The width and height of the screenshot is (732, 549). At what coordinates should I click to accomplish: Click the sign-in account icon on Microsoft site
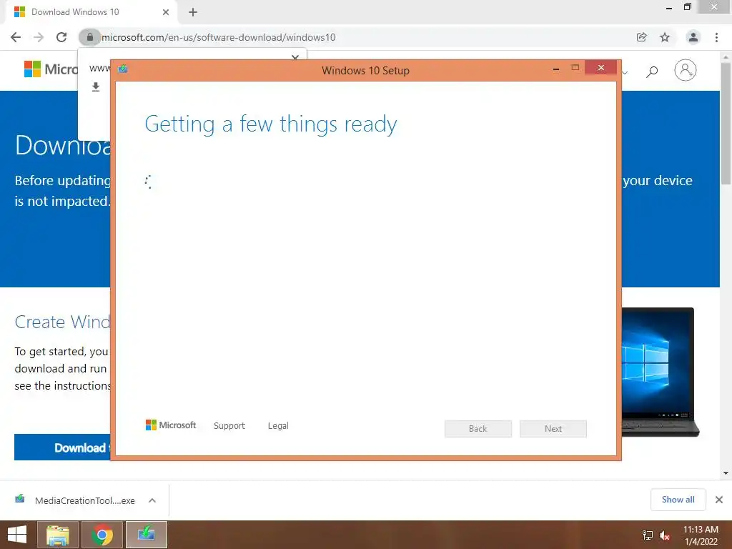pos(686,70)
